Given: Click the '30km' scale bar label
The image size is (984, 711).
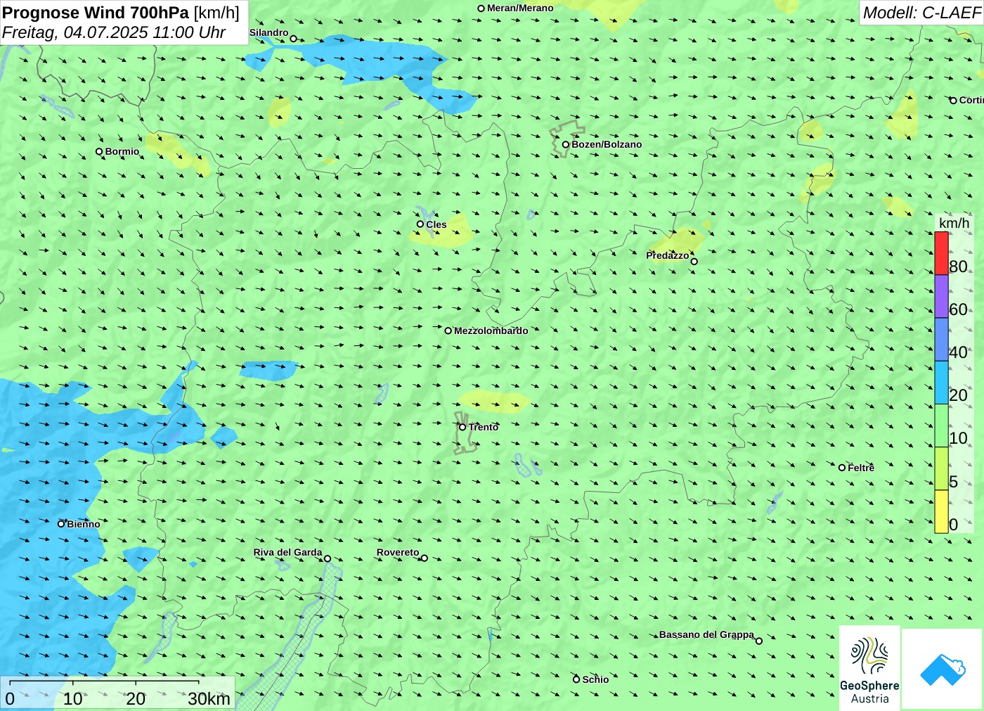Looking at the screenshot, I should tap(209, 699).
